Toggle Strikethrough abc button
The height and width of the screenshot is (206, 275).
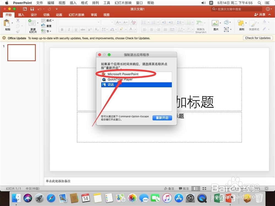pyautogui.click(x=83, y=30)
